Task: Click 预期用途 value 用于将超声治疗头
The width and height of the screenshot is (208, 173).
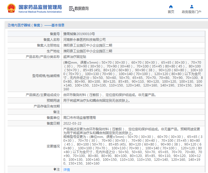Action: coord(97,101)
